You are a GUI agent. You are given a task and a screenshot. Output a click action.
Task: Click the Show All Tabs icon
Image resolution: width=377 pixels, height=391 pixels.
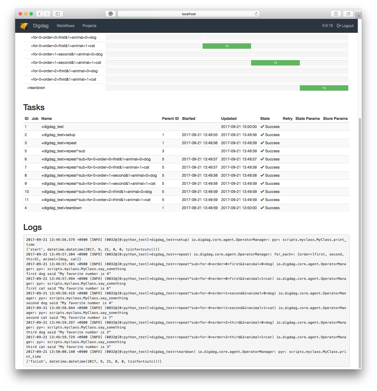[x=348, y=14]
